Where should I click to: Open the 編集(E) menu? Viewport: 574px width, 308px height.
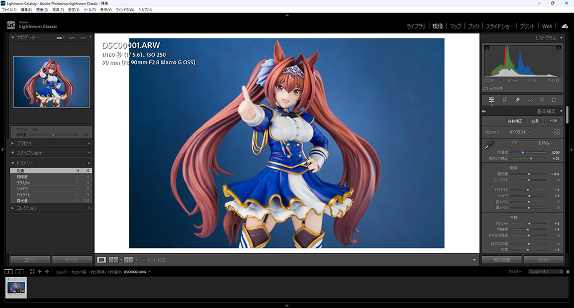click(26, 10)
